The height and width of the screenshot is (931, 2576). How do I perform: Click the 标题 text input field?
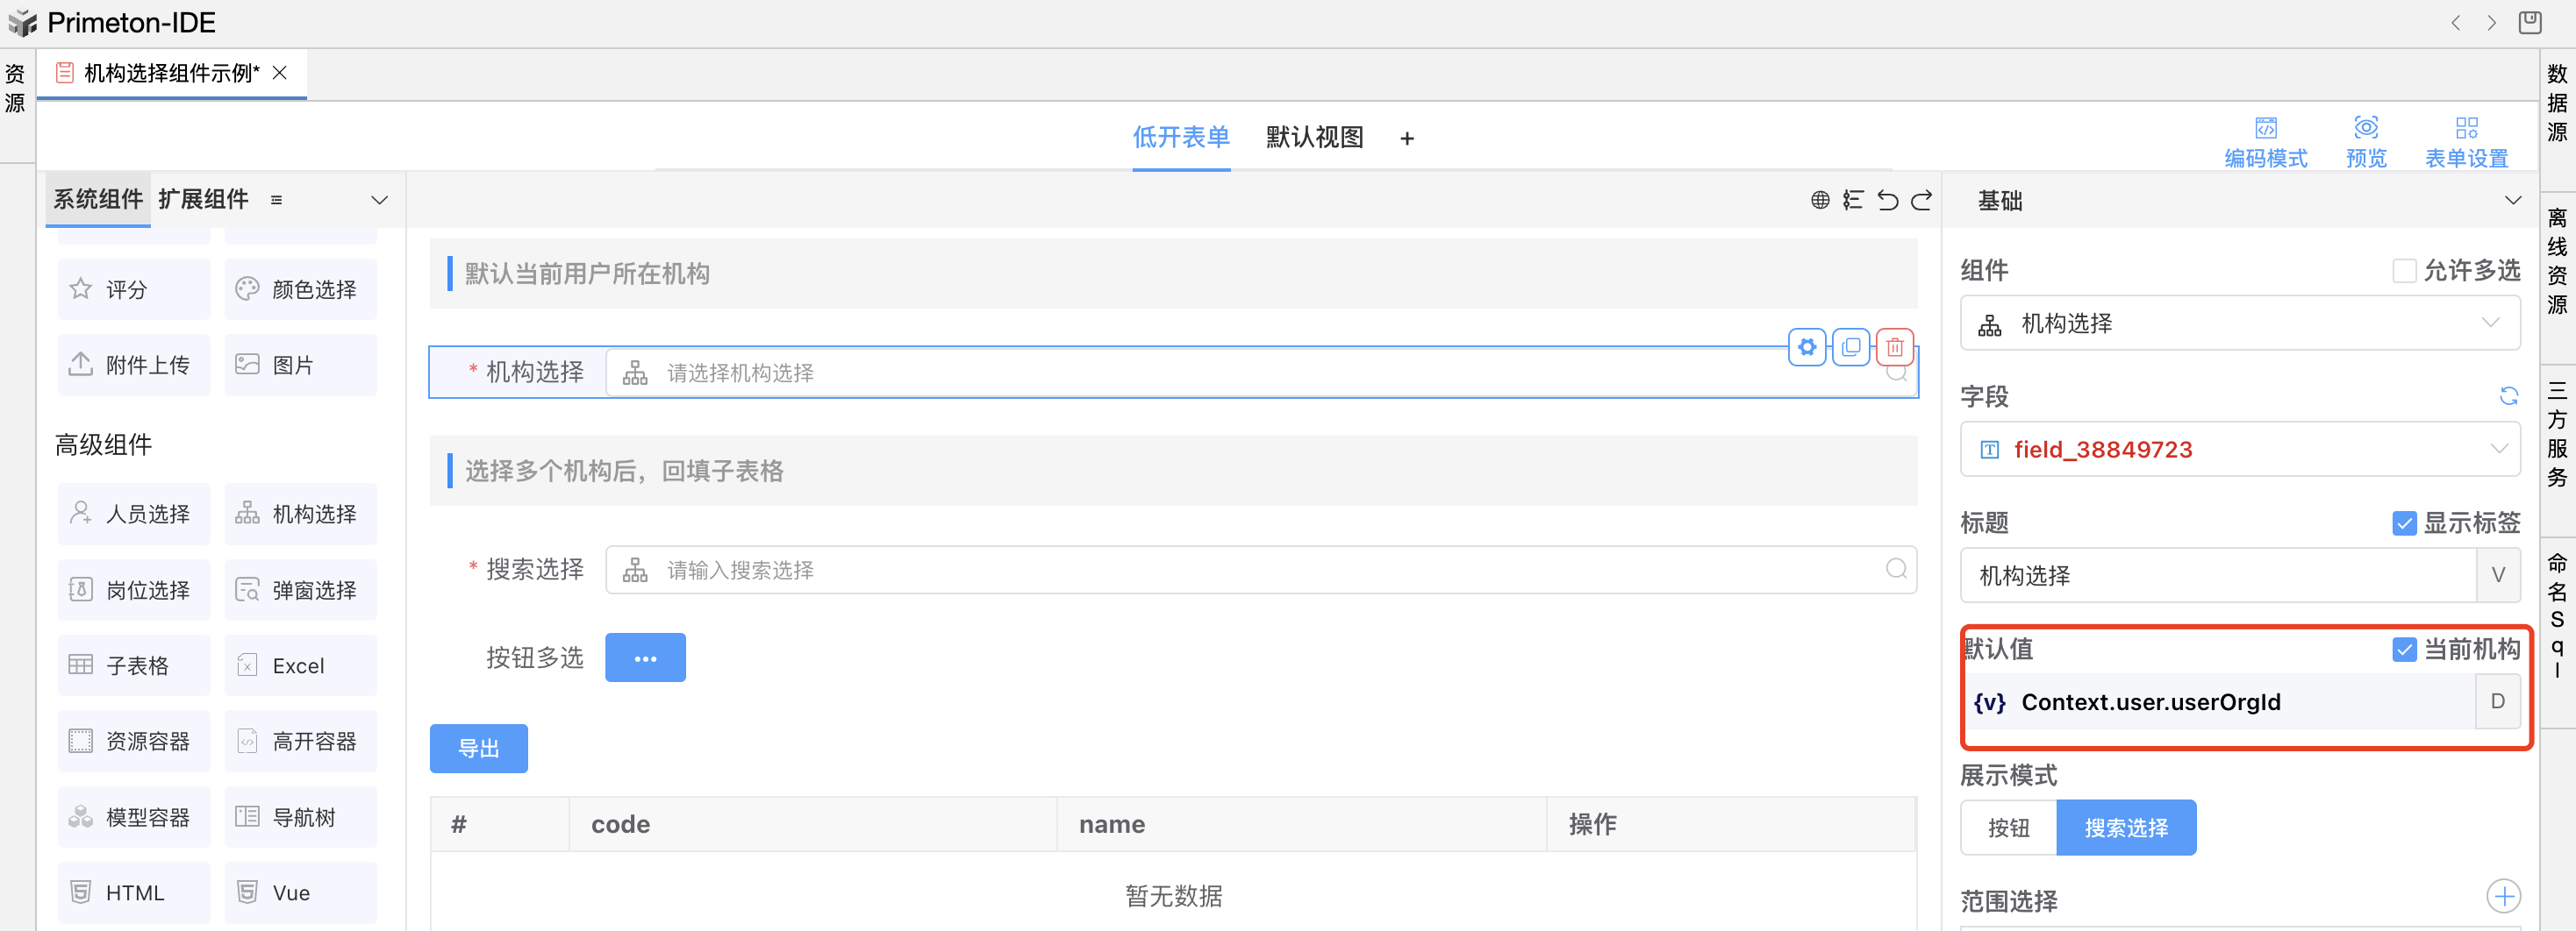coord(2217,575)
